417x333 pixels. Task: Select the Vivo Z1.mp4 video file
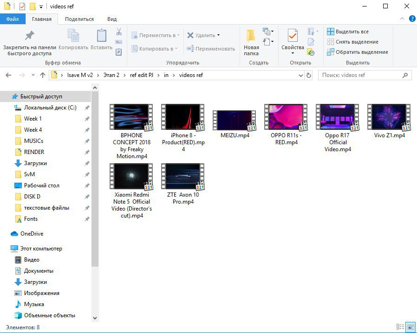click(x=389, y=122)
